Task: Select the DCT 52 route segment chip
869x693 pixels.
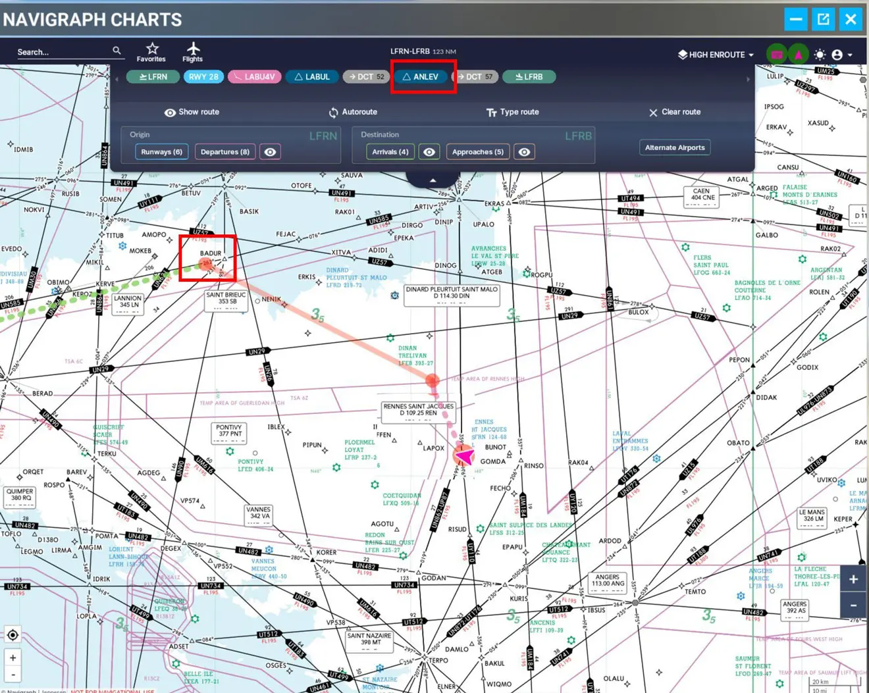Action: pyautogui.click(x=367, y=77)
